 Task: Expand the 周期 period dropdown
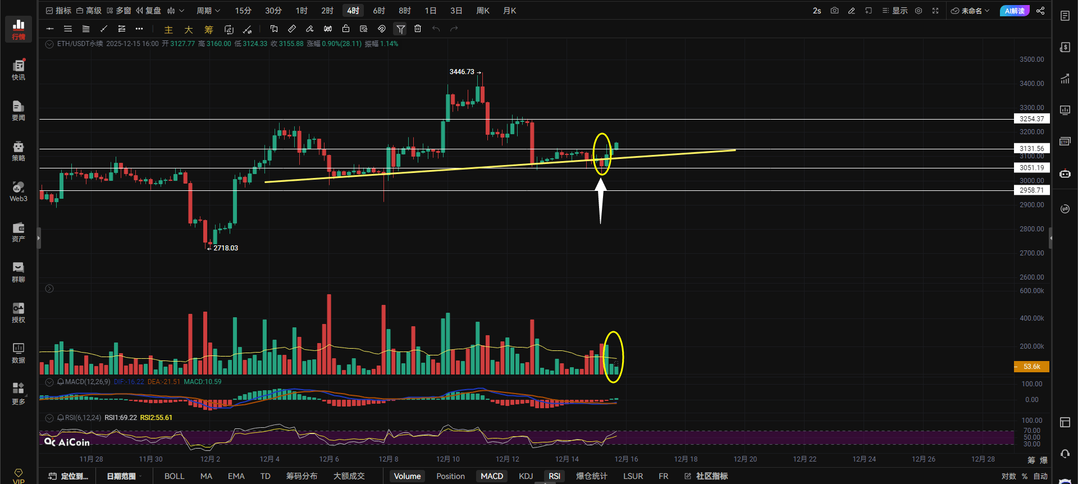click(208, 11)
